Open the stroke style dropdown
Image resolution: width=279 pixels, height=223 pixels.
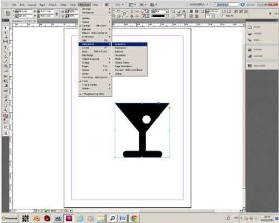[160, 16]
